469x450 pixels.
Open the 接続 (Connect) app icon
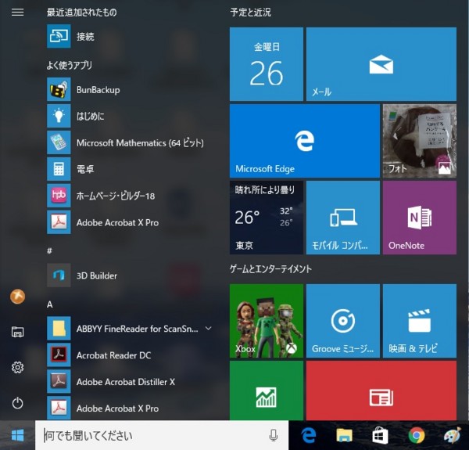(x=59, y=36)
